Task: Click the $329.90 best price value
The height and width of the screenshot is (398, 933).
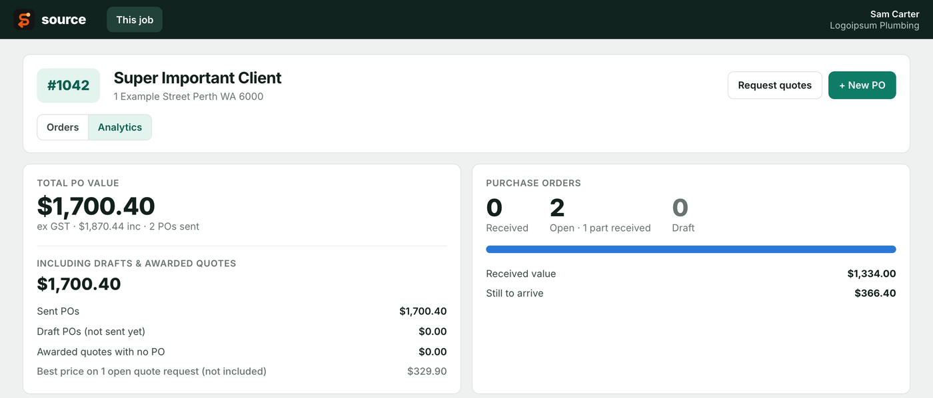Action: click(427, 371)
